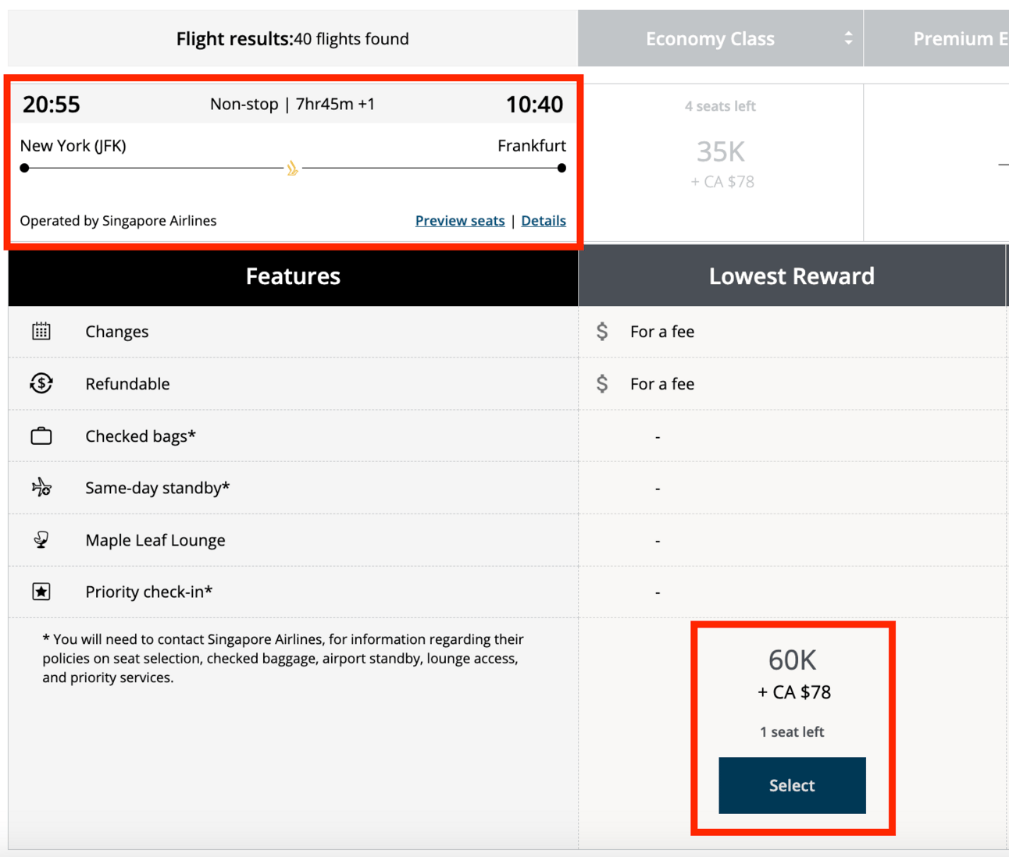Click the Priority check-in* row label
Image resolution: width=1009 pixels, height=857 pixels.
coord(149,592)
